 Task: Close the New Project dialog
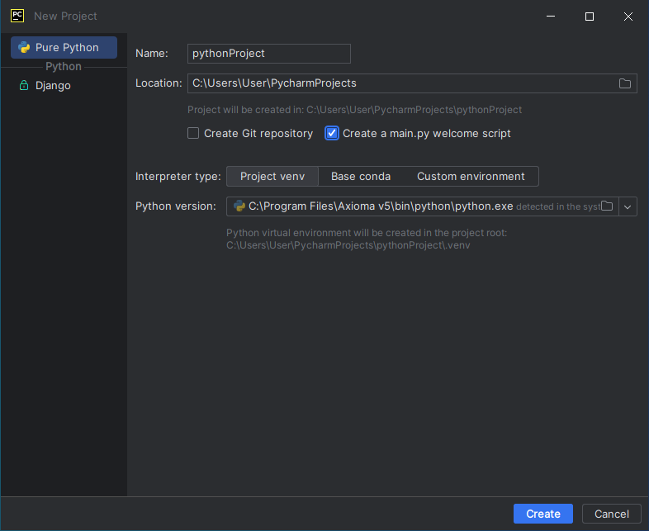tap(628, 17)
